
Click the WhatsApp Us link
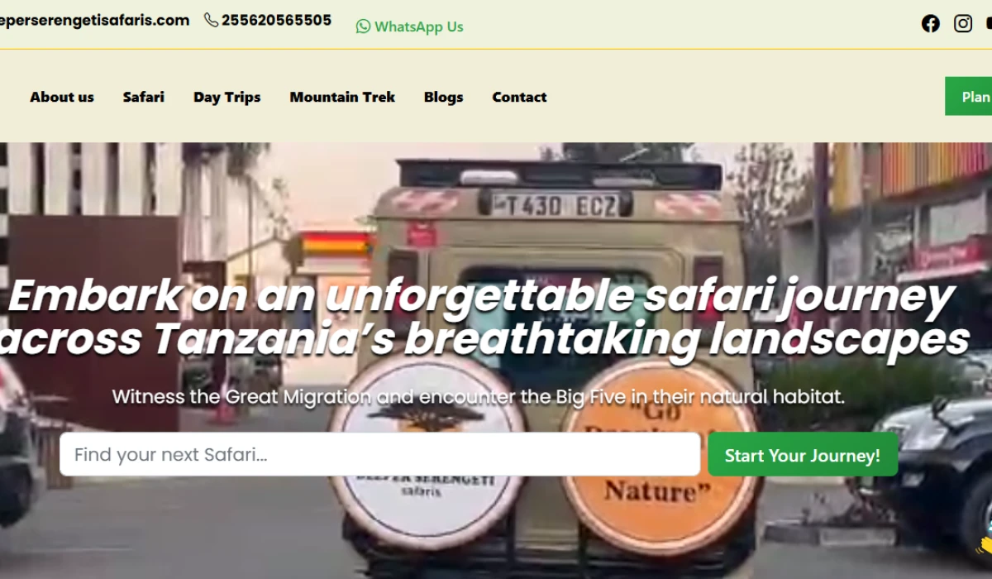pyautogui.click(x=410, y=26)
